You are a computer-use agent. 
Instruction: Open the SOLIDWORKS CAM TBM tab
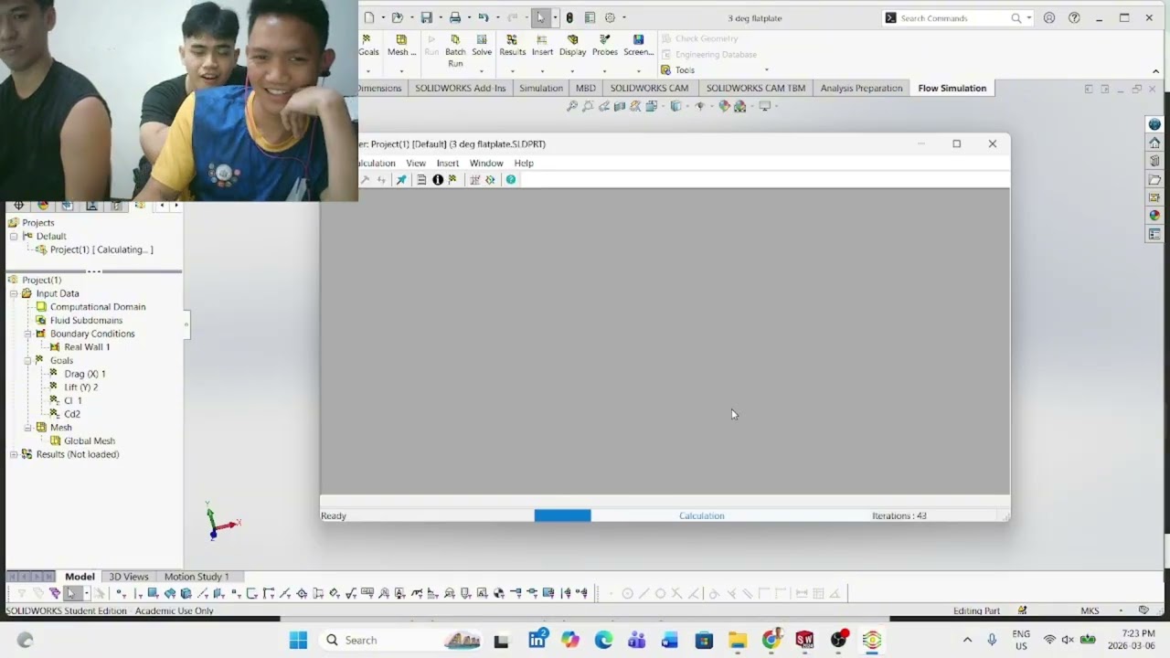(755, 88)
